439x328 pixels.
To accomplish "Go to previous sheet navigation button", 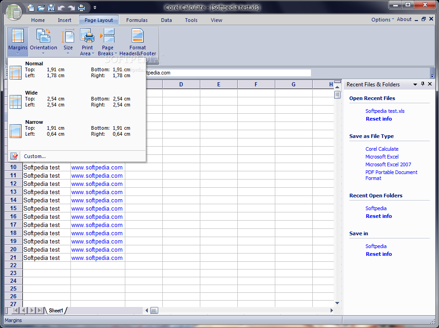I will click(24, 310).
